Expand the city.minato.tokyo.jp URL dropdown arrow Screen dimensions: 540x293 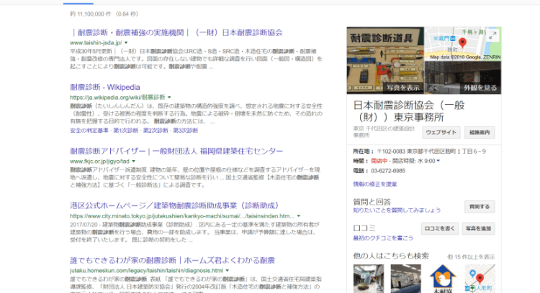(299, 215)
